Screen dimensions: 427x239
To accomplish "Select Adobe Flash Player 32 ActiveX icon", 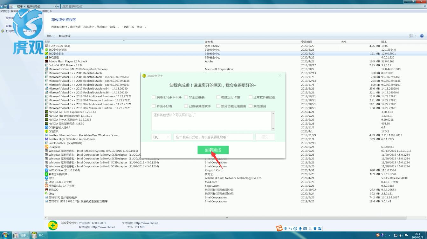I will [46, 61].
